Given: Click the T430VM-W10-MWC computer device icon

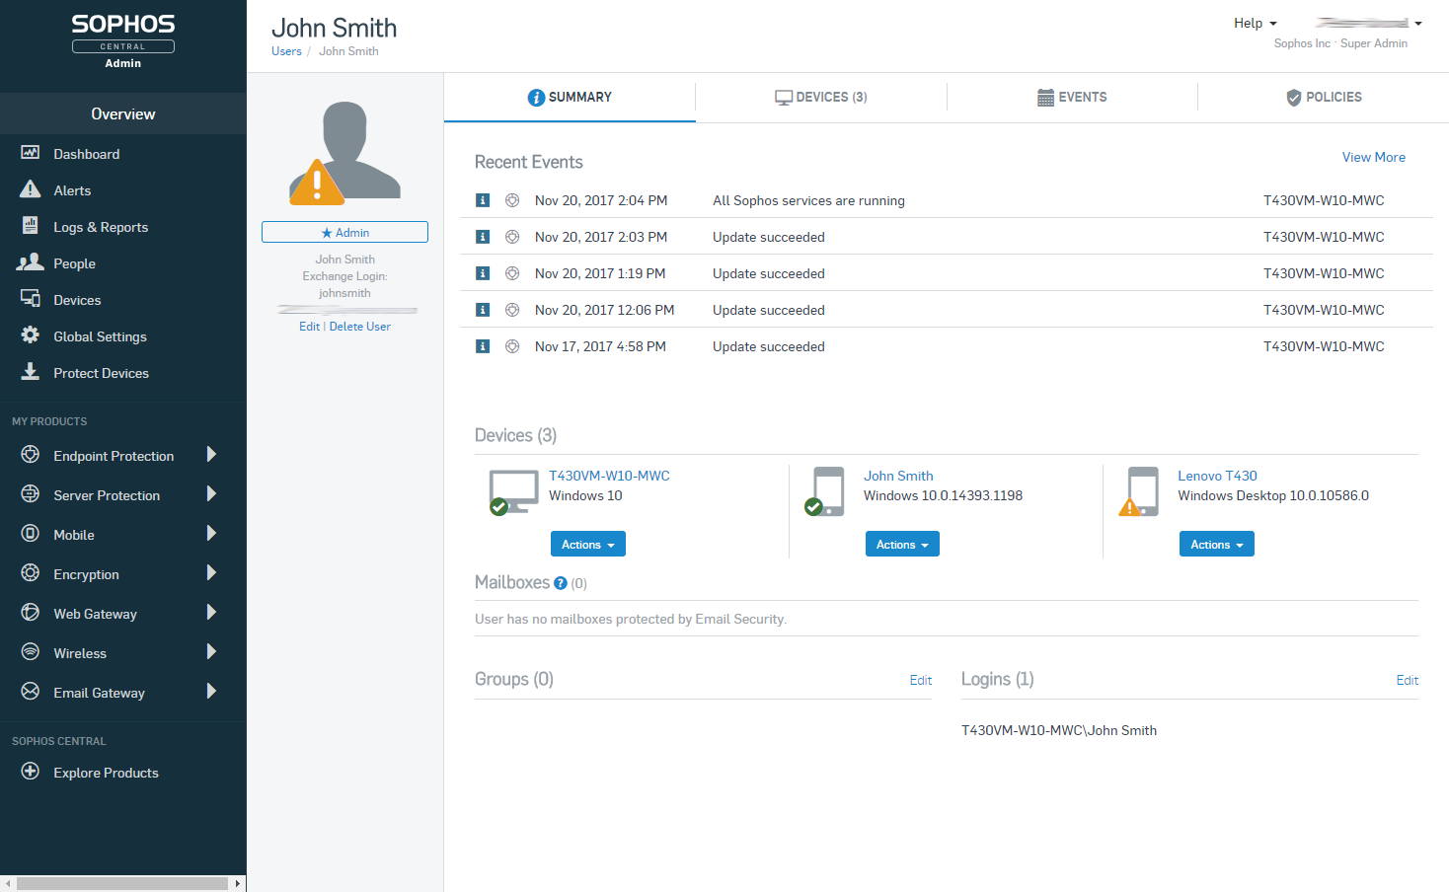Looking at the screenshot, I should (x=513, y=491).
